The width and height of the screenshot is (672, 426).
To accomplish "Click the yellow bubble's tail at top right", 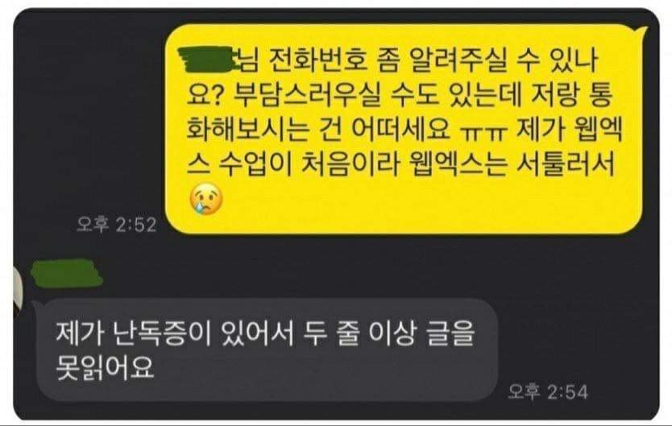I will pyautogui.click(x=642, y=31).
